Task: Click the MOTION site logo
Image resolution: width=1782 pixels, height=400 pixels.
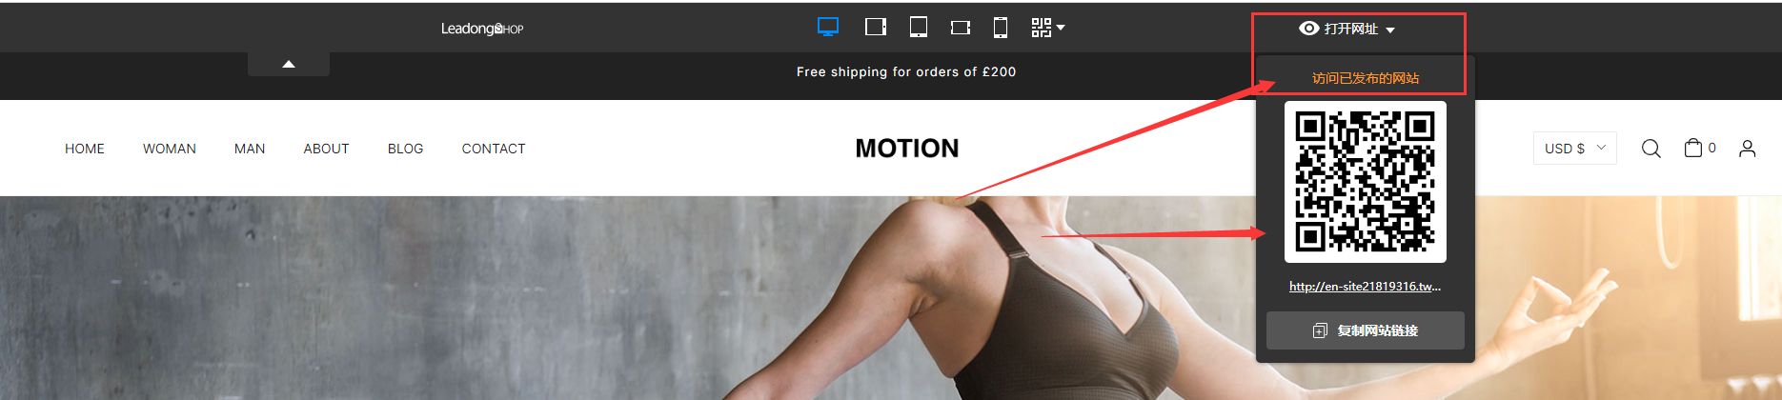Action: (x=907, y=149)
